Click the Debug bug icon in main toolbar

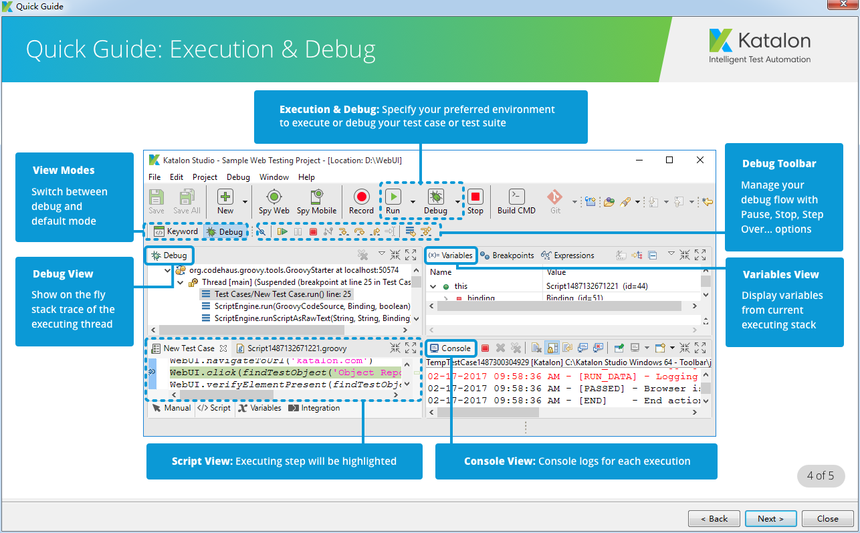[x=436, y=197]
